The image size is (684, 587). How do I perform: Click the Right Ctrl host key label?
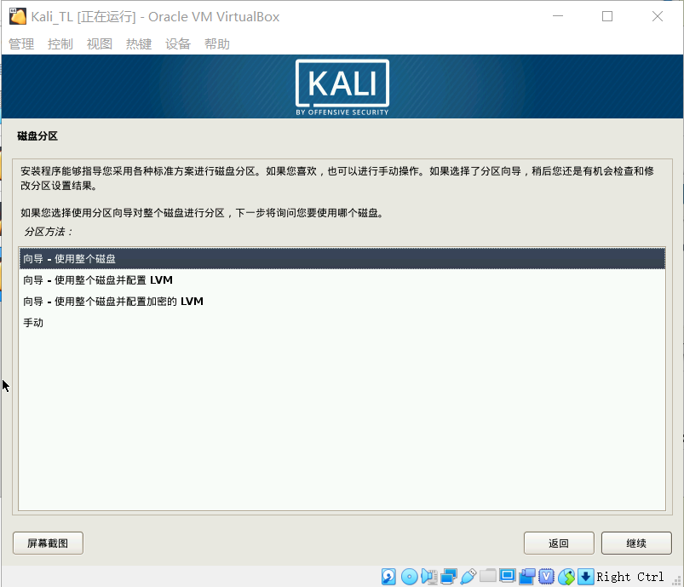point(629,577)
